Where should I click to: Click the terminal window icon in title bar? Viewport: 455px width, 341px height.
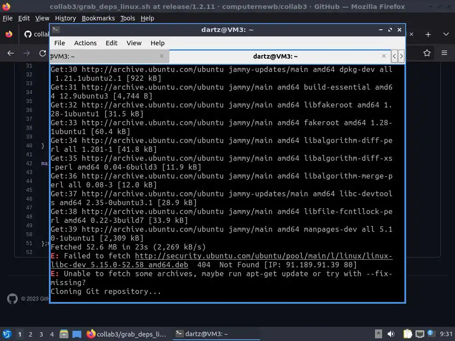(56, 30)
